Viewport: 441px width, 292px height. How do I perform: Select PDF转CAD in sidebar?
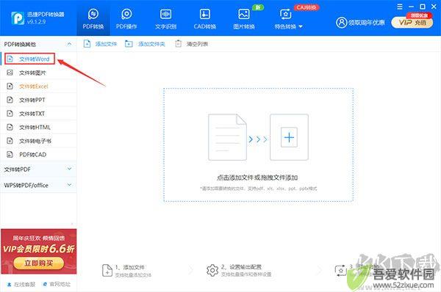[x=38, y=154]
